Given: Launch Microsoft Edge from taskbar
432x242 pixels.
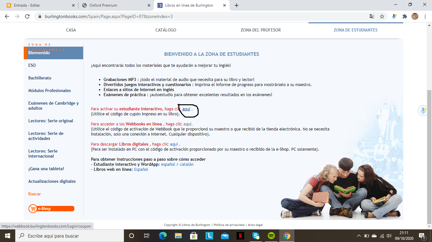Looking at the screenshot, I should pyautogui.click(x=163, y=236).
